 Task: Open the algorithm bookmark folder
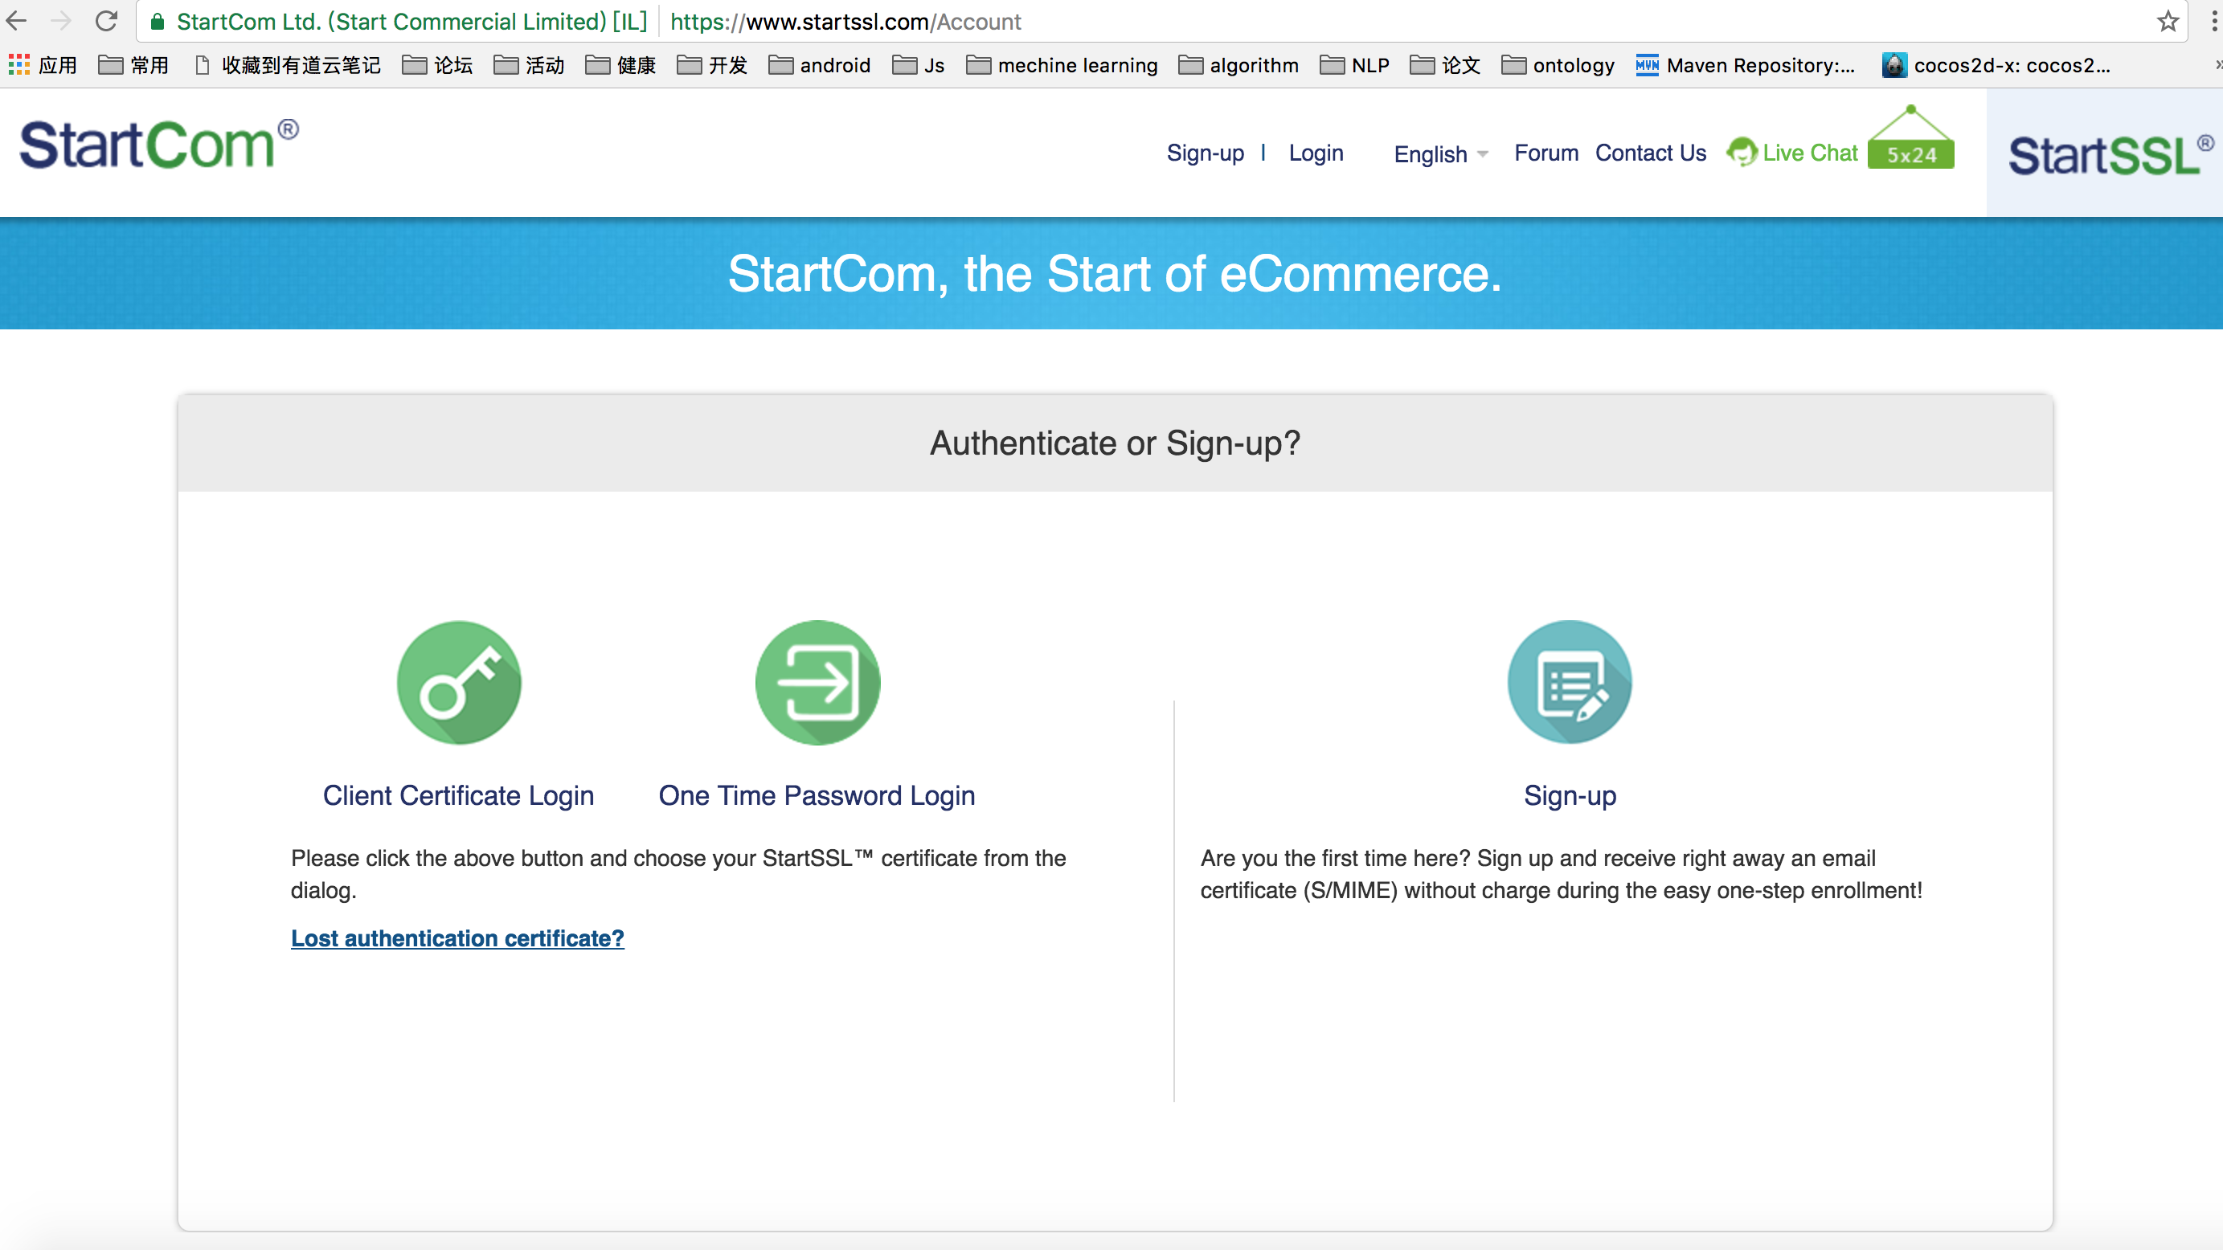pyautogui.click(x=1238, y=66)
